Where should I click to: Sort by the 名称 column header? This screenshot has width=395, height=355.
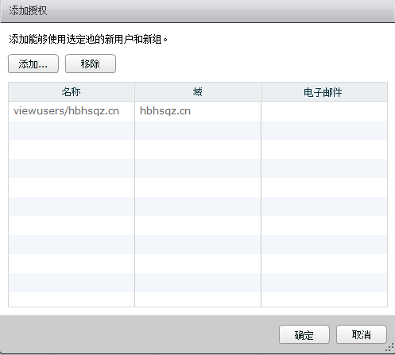click(72, 92)
